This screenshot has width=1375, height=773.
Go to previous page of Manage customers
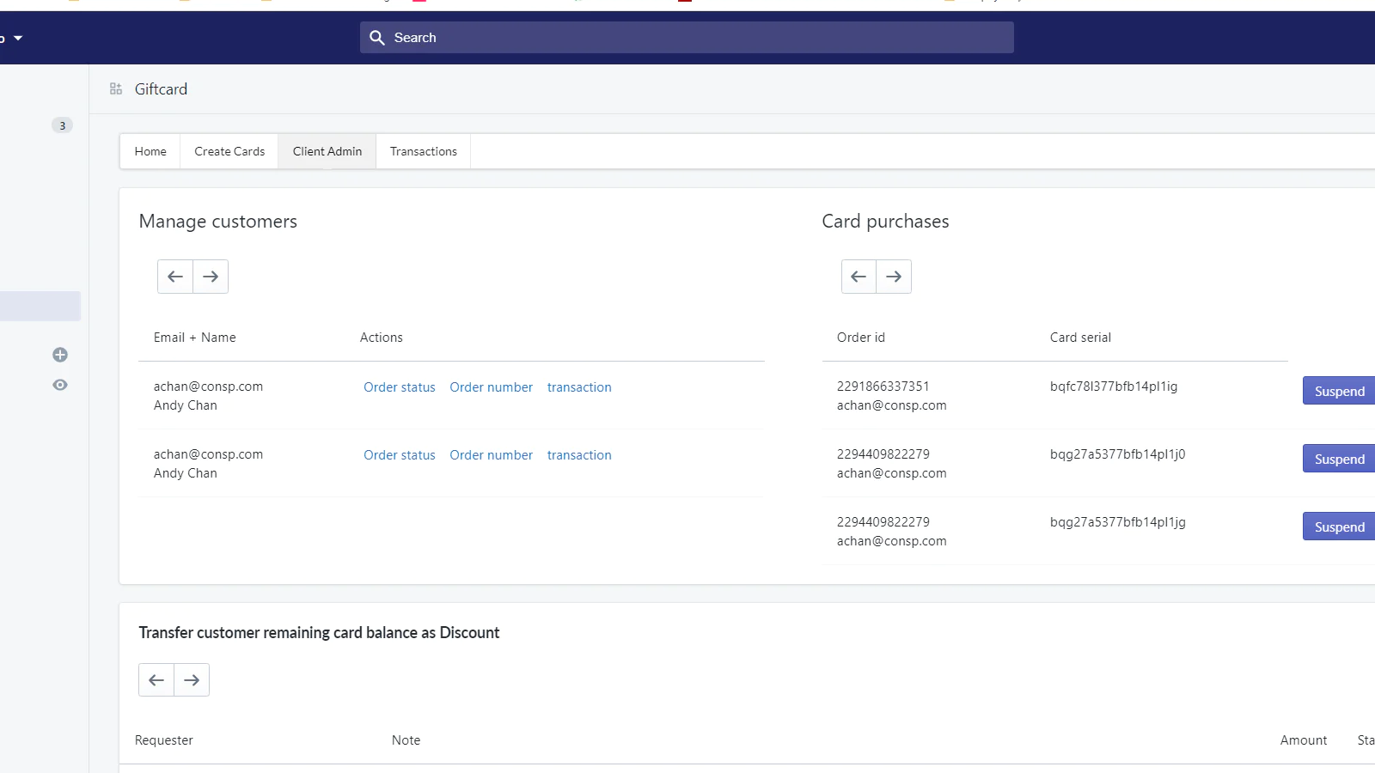click(175, 277)
